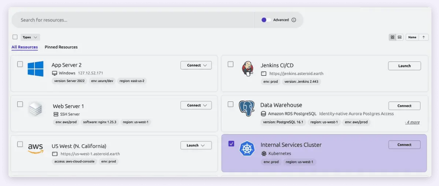Tick the select-all checkbox beside Types

tap(15, 37)
